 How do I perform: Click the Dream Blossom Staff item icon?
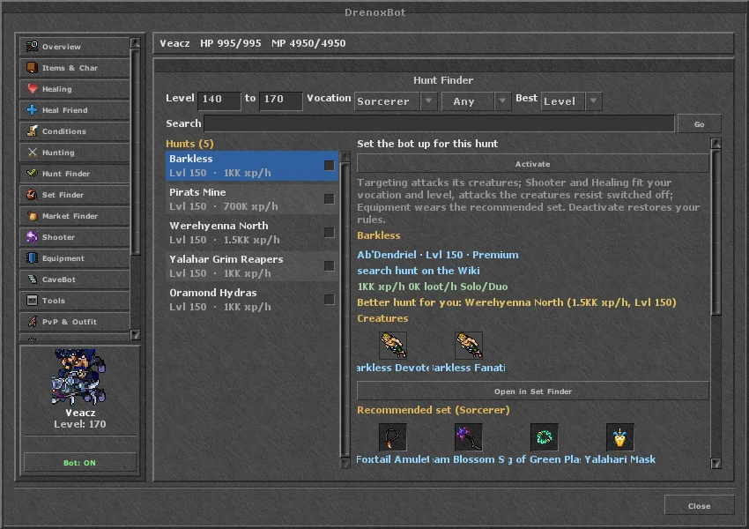[469, 436]
